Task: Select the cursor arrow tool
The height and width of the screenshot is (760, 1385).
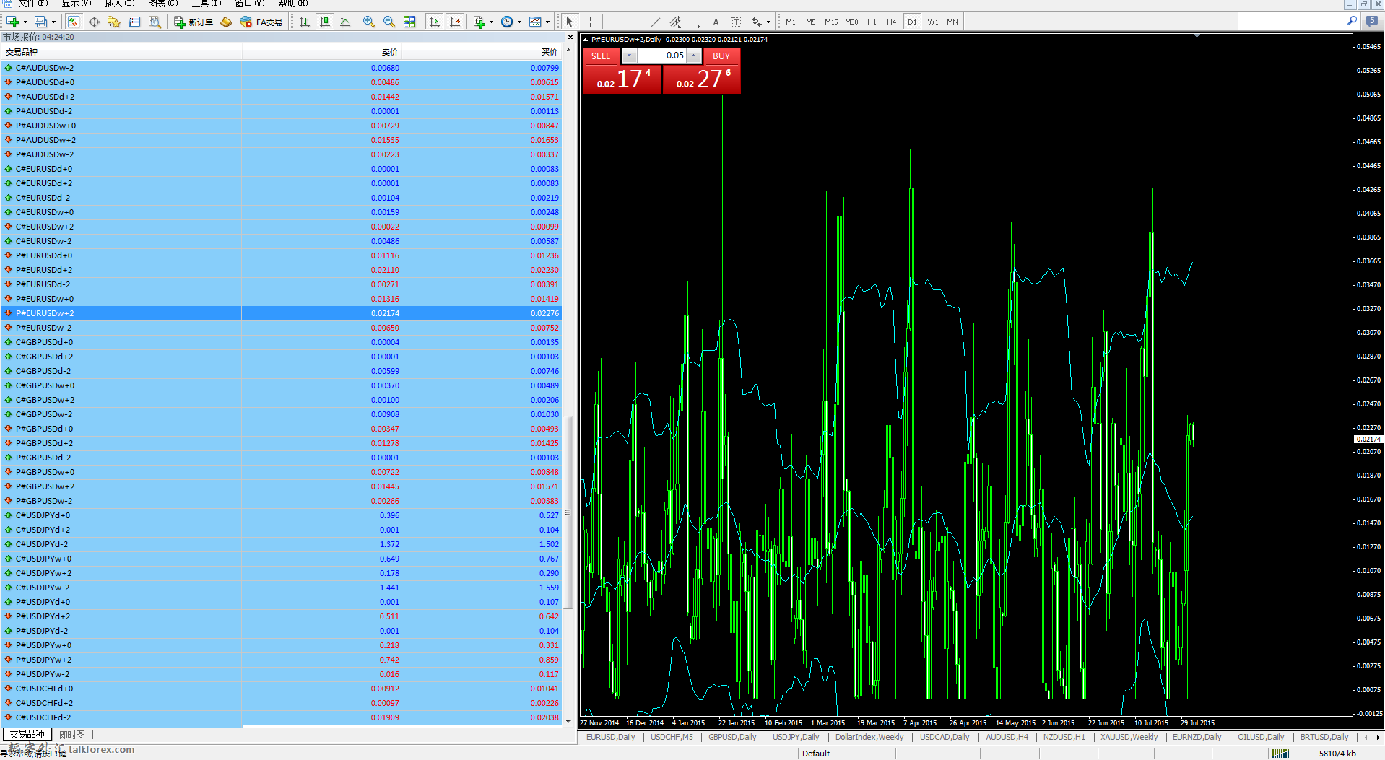Action: [570, 22]
